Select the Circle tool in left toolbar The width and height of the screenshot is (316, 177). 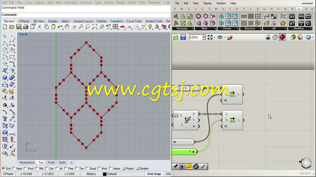coord(5,50)
